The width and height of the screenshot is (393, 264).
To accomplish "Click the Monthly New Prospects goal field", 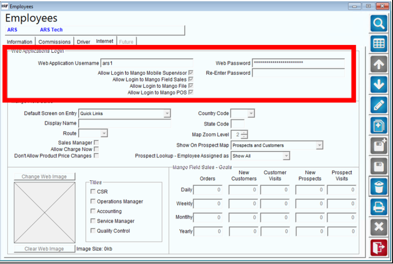I will coord(310,218).
